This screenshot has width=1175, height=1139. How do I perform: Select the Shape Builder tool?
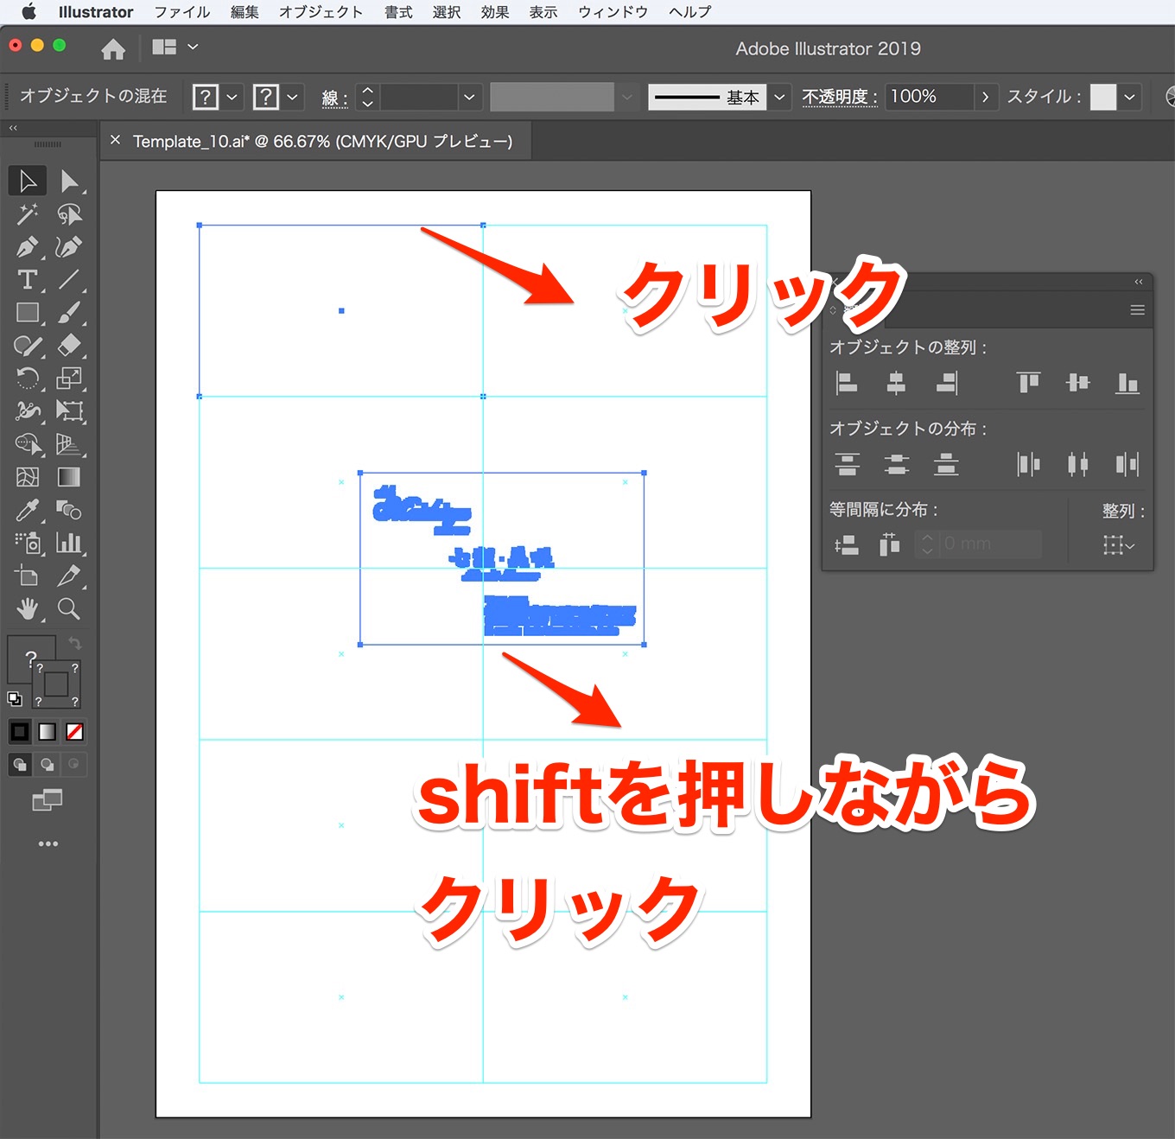coord(28,444)
